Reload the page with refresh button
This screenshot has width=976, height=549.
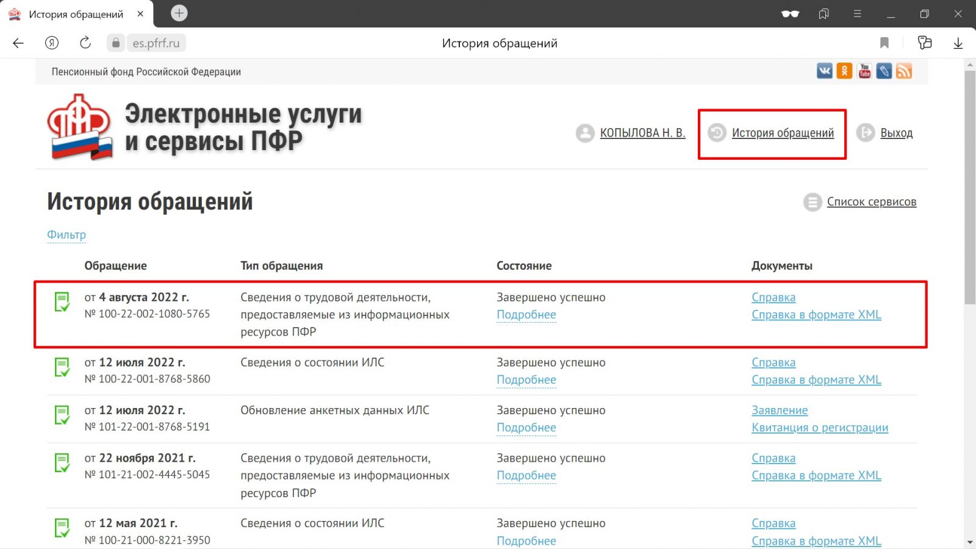[x=85, y=43]
